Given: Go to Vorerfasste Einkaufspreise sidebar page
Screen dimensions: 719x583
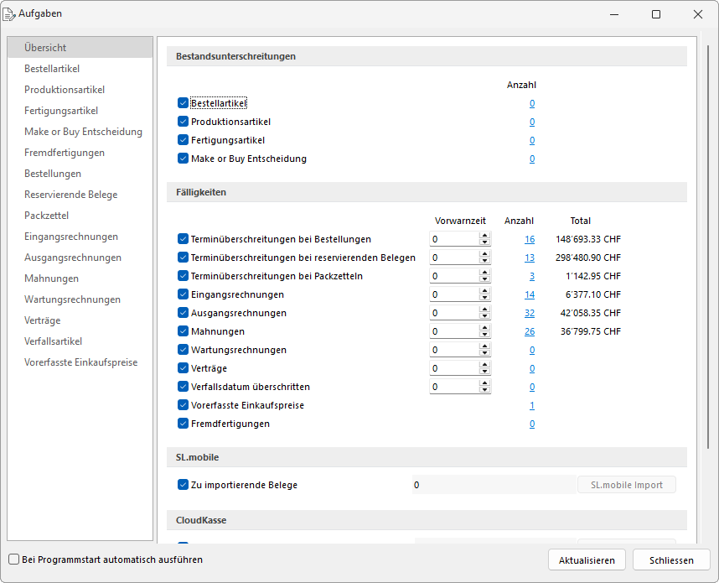Looking at the screenshot, I should click(80, 362).
